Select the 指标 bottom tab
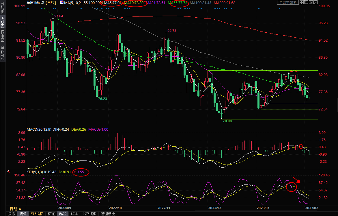Screen dimensions: 338x216 (x=12, y=214)
